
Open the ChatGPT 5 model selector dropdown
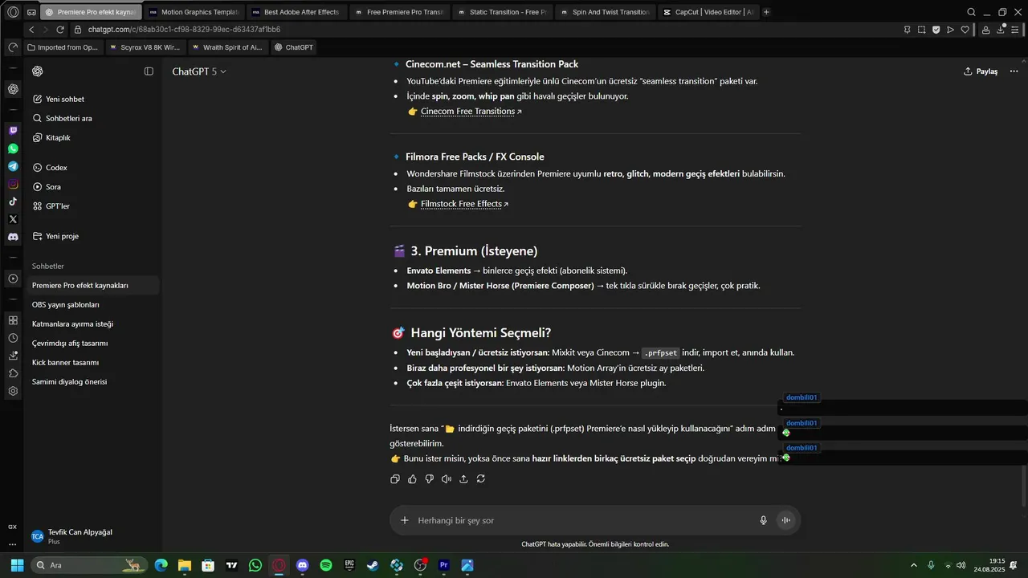[x=199, y=71]
